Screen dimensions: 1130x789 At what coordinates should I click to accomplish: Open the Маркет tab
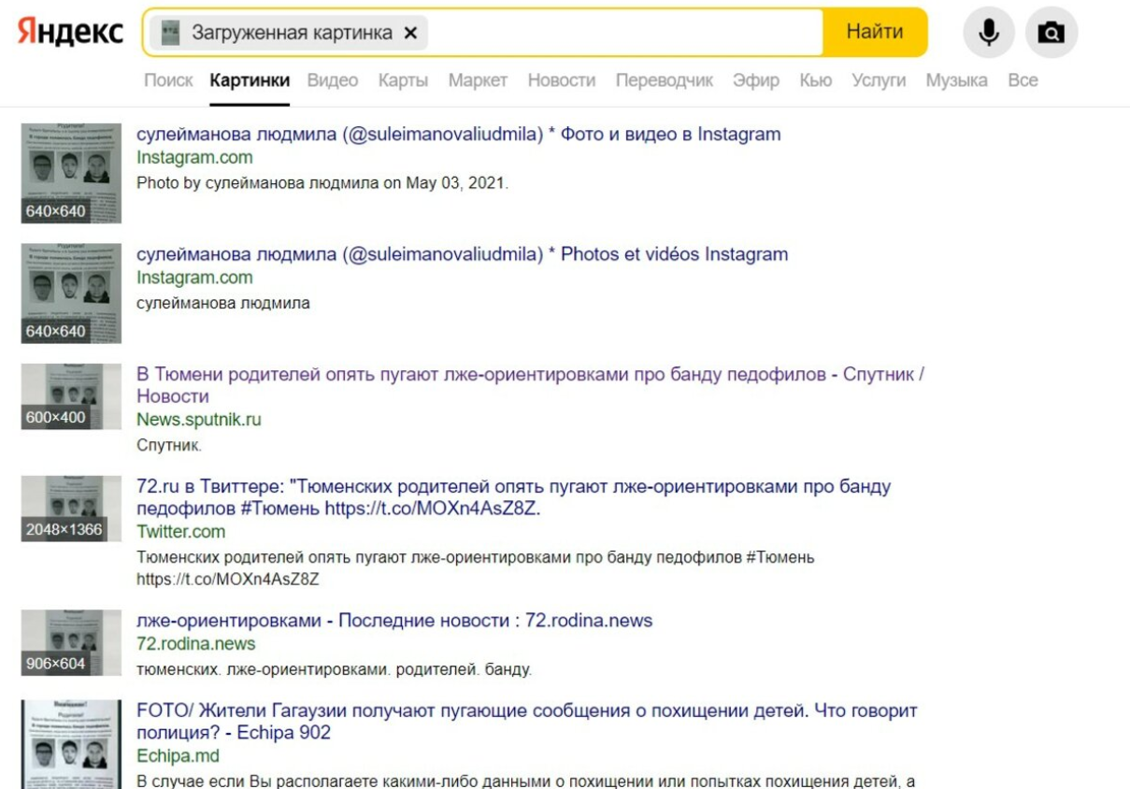478,80
